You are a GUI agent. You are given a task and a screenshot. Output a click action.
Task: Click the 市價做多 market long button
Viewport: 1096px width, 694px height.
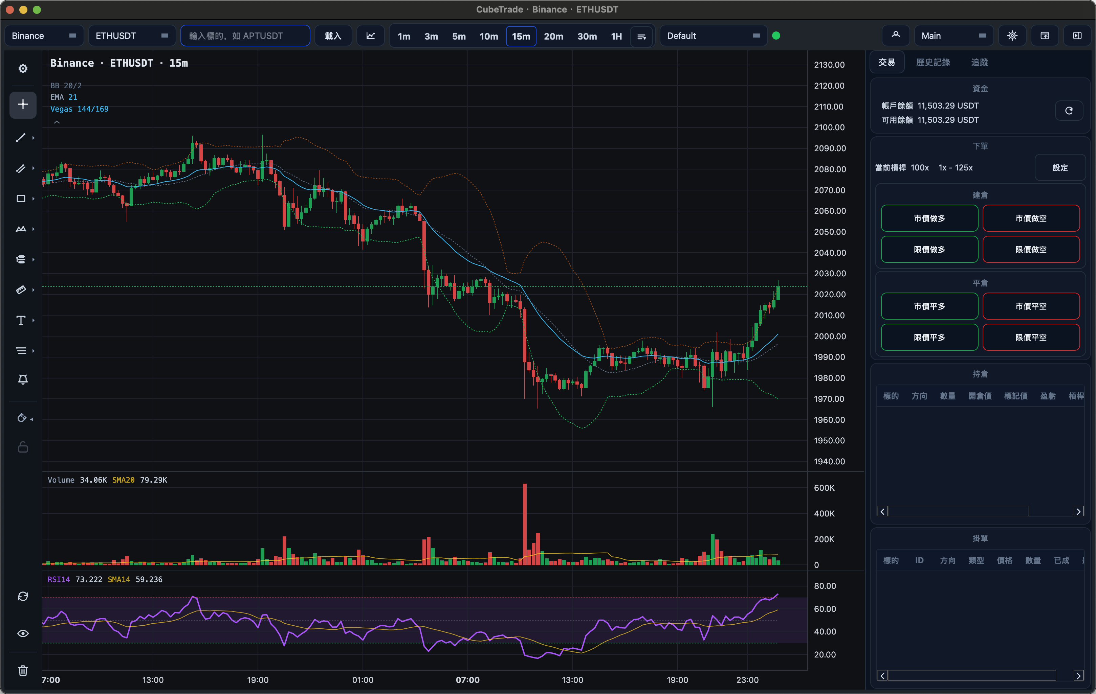click(x=929, y=218)
